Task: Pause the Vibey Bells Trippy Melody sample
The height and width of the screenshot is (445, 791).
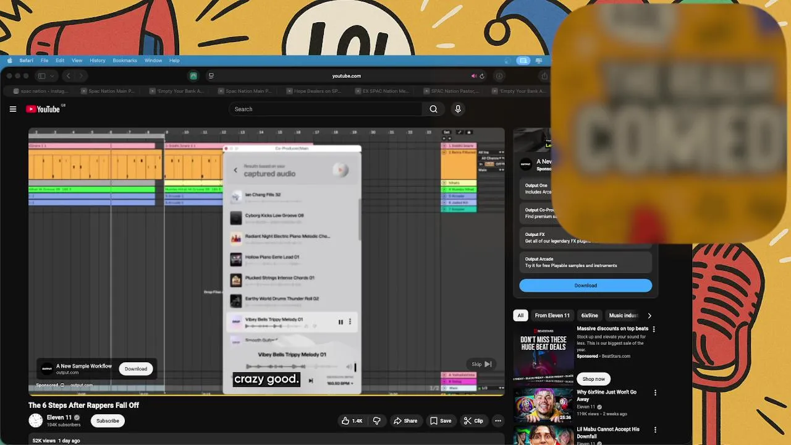Action: (x=341, y=321)
